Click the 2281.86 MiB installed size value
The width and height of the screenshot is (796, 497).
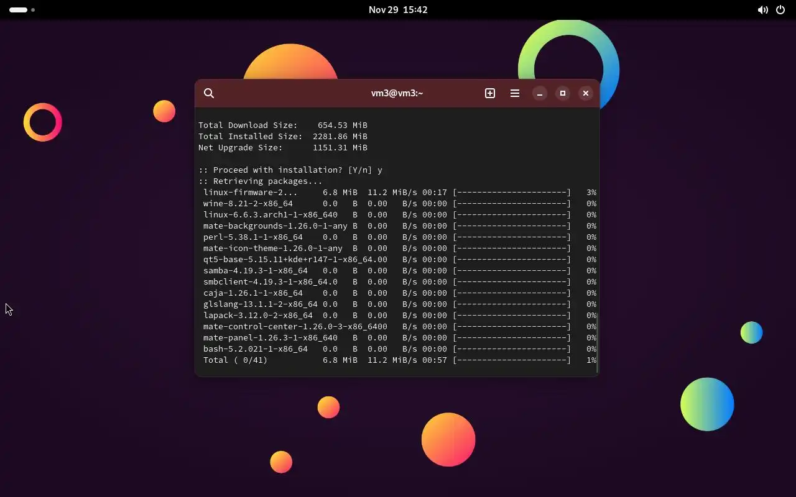(x=340, y=137)
